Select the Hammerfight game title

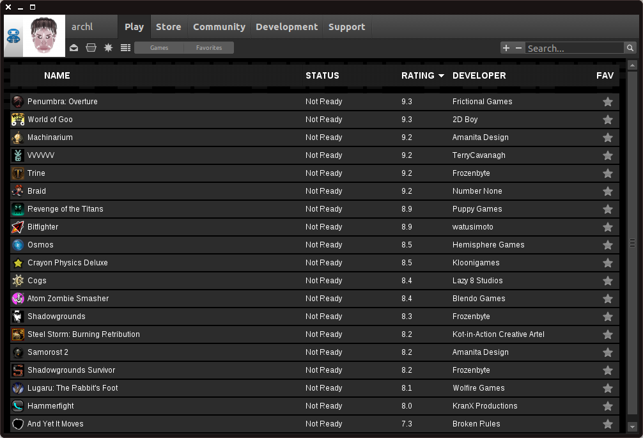50,406
